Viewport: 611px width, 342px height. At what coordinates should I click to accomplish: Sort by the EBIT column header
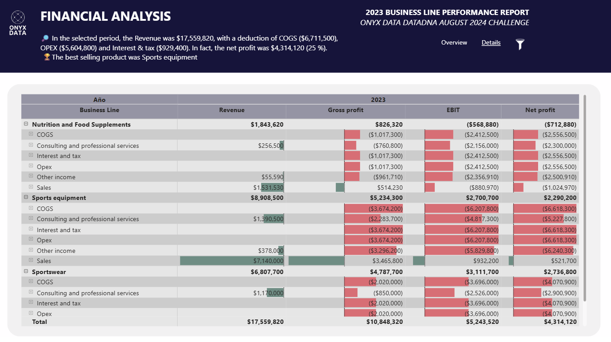(453, 110)
